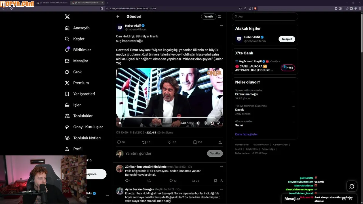Viewport: 363px width, 204px height.
Task: Share the main post
Action: (220, 142)
